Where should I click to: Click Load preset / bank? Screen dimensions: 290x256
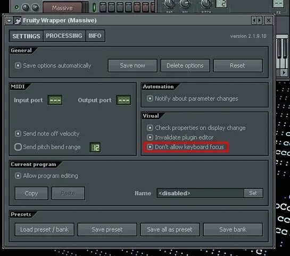click(x=45, y=229)
